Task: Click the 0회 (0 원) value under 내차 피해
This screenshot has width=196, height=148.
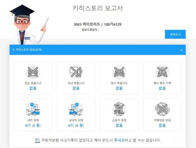Action: pos(33,126)
